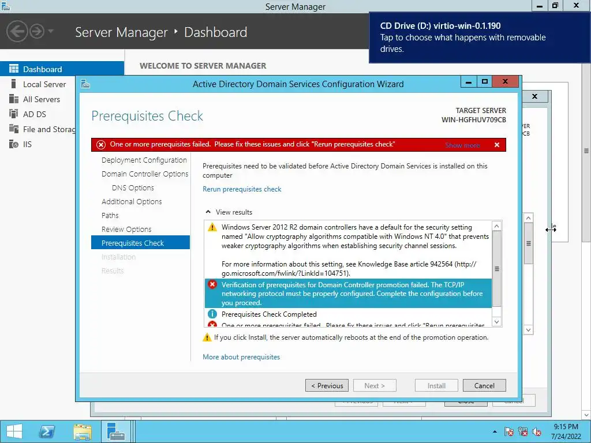Go to Domain Controller Options step
The width and height of the screenshot is (591, 443).
point(145,174)
